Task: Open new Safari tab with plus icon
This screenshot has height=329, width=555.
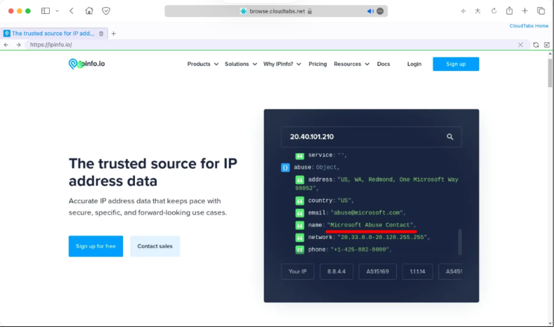Action: pos(525,11)
